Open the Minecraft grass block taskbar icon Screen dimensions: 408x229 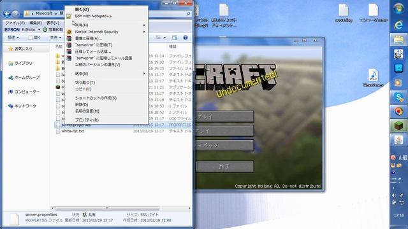coord(398,126)
